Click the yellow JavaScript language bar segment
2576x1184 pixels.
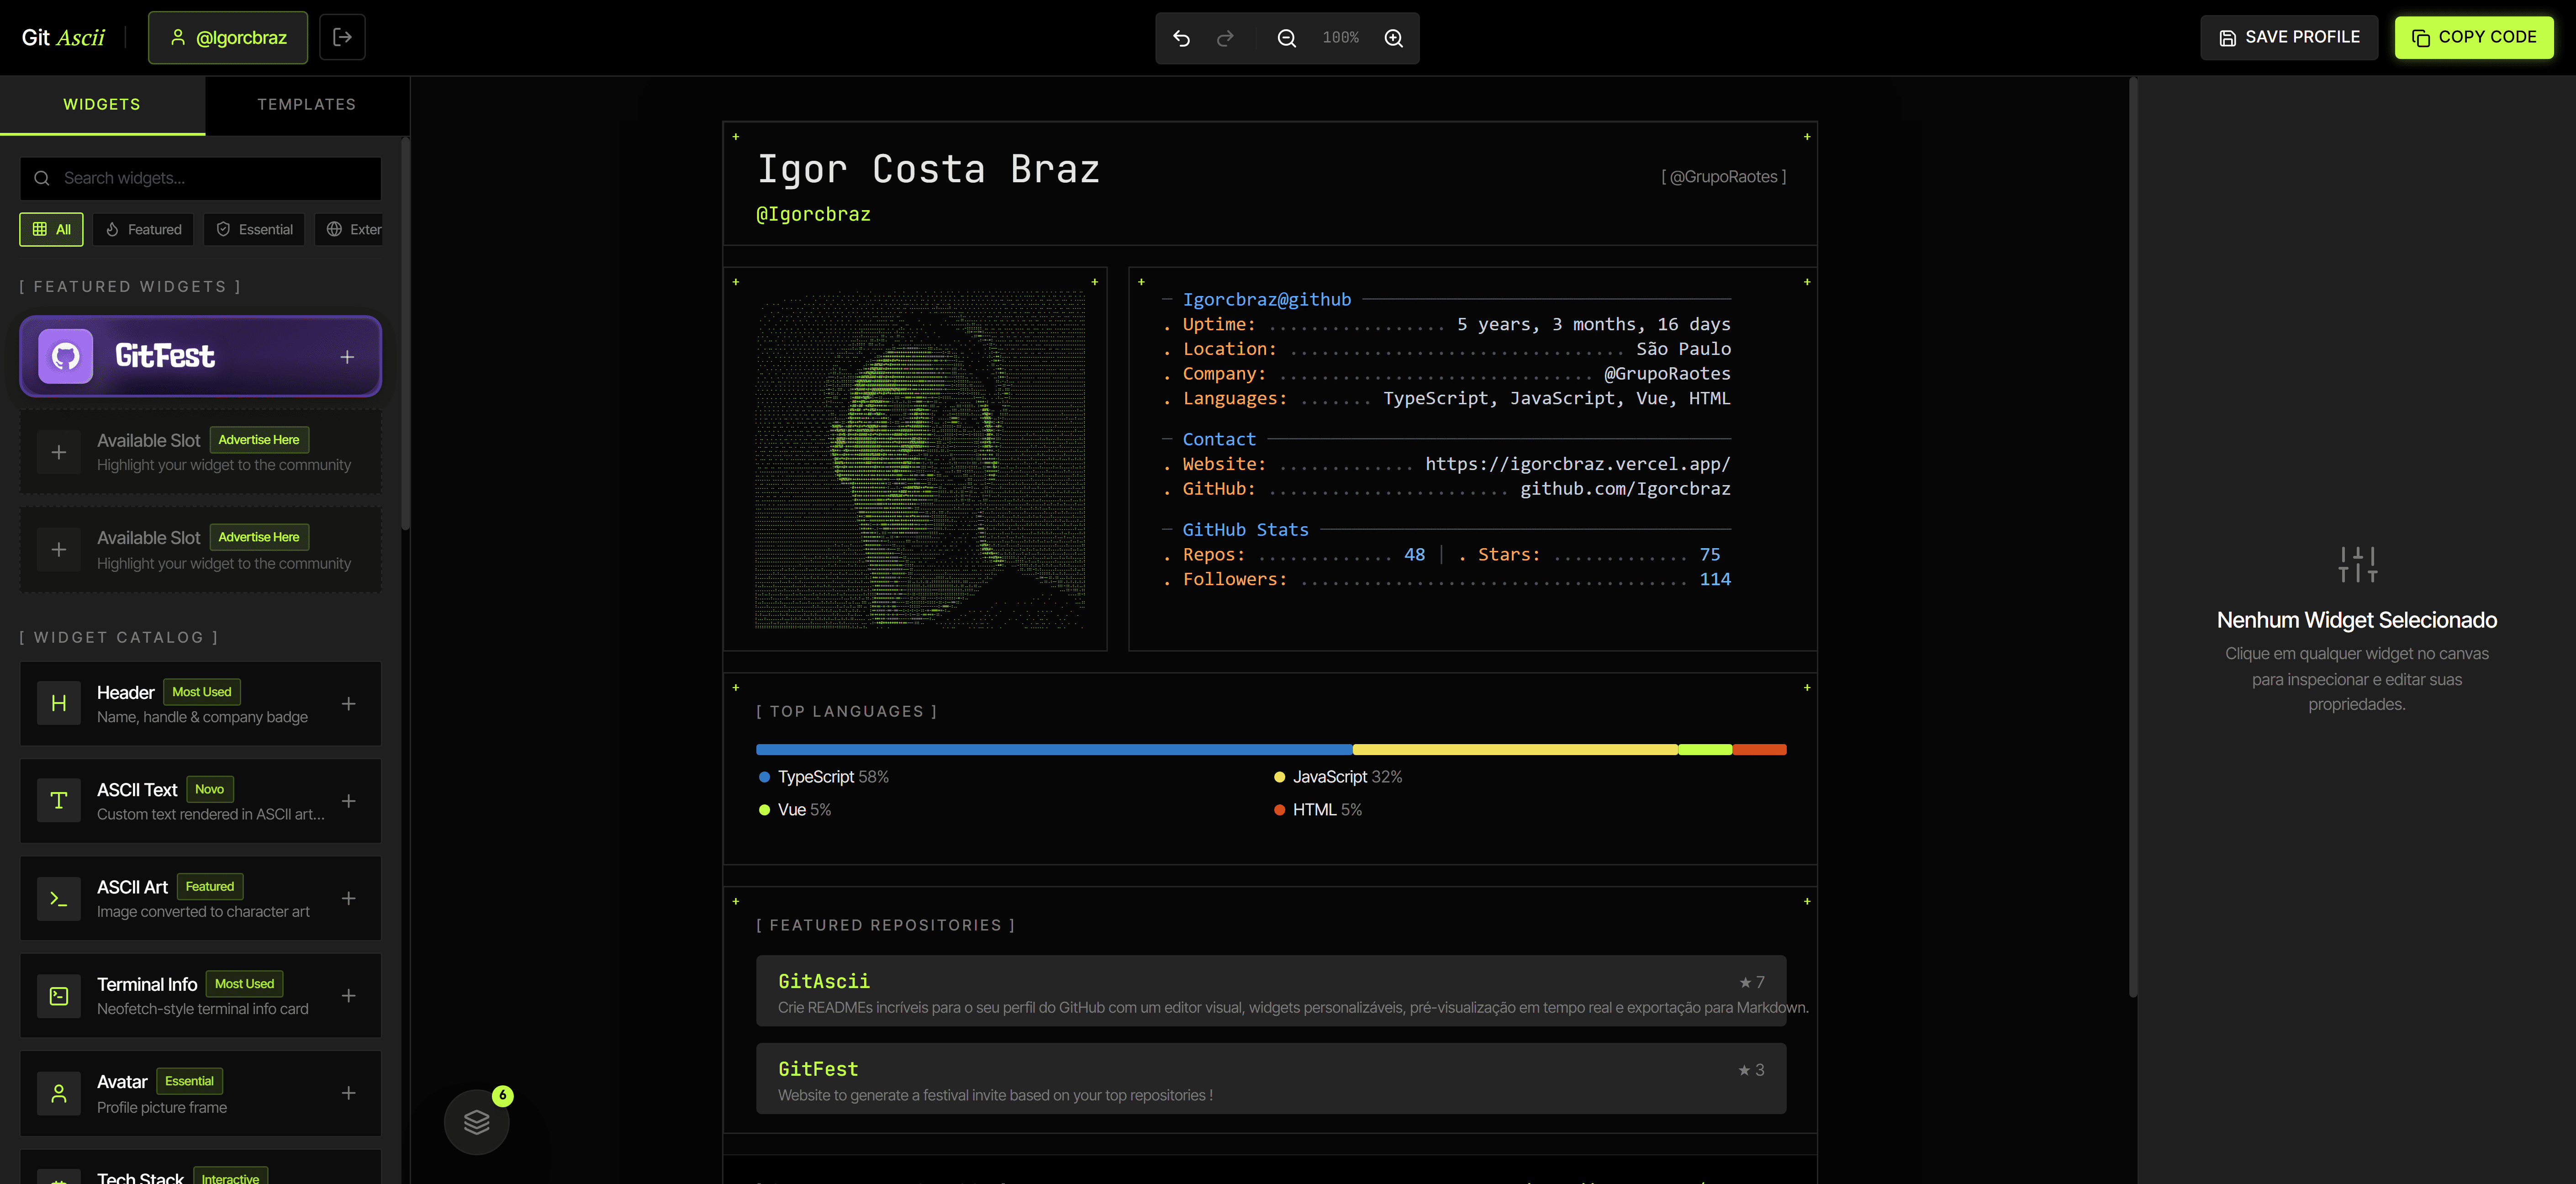pos(1515,749)
